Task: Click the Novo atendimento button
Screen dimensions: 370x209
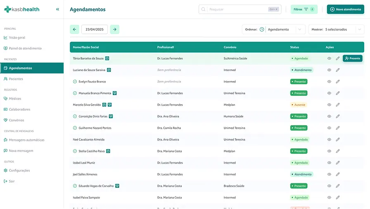Action: (345, 9)
